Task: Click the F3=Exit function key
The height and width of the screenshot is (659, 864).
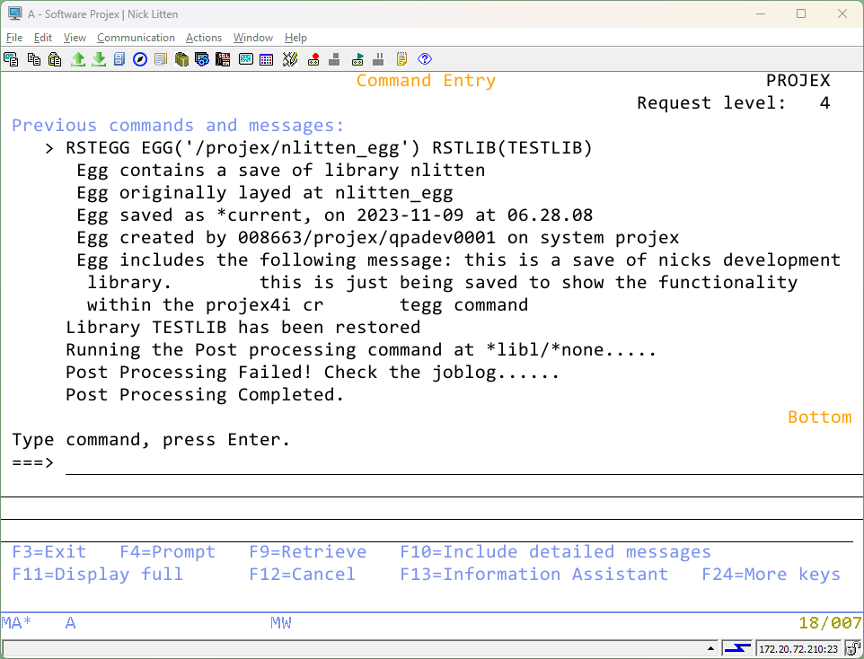Action: coord(49,551)
